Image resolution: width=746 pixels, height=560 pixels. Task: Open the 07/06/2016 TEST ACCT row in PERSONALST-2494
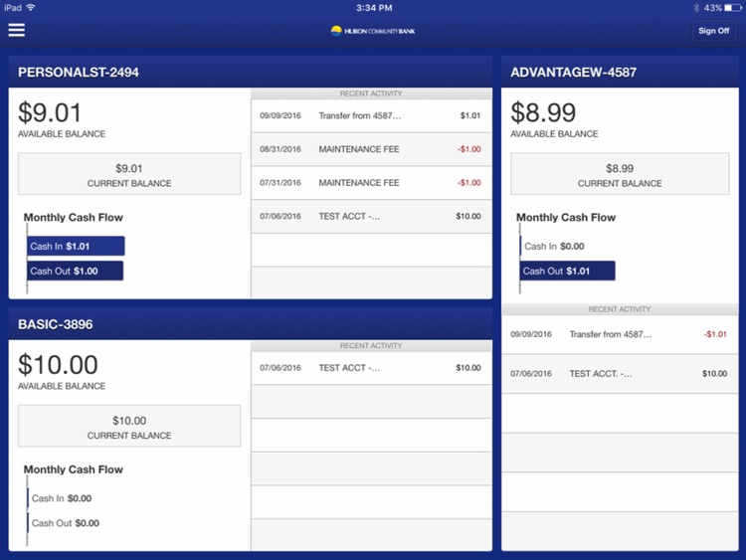(x=371, y=217)
